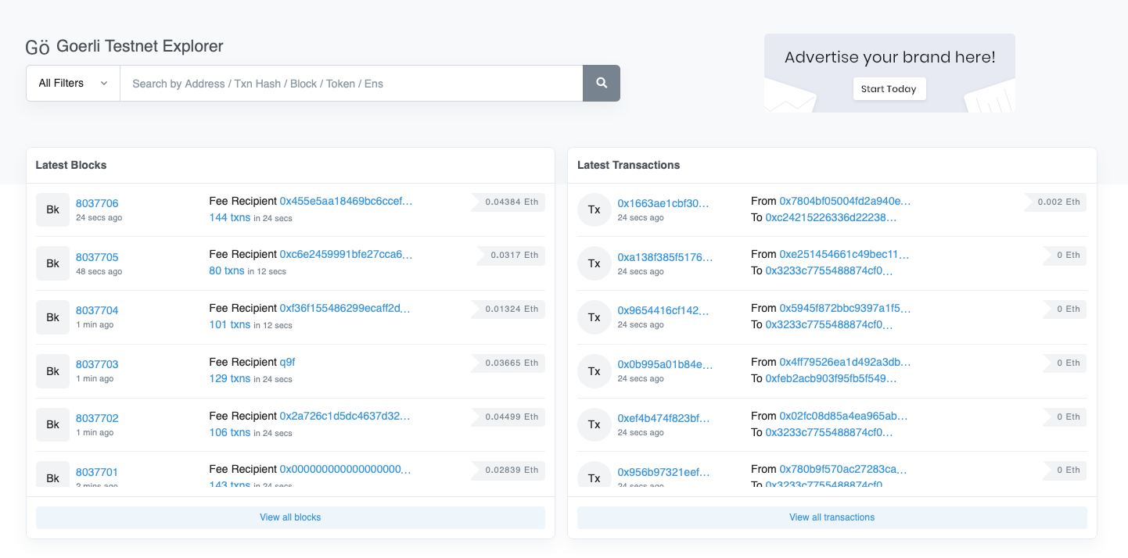Screen dimensions: 1128x558
Task: Open block 8037703
Action: (97, 364)
